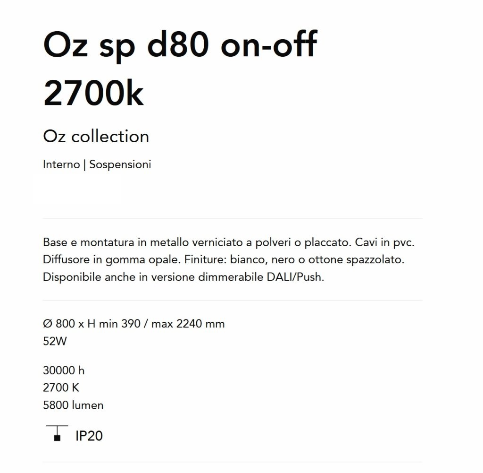Click the 2700k heading line

(x=93, y=93)
